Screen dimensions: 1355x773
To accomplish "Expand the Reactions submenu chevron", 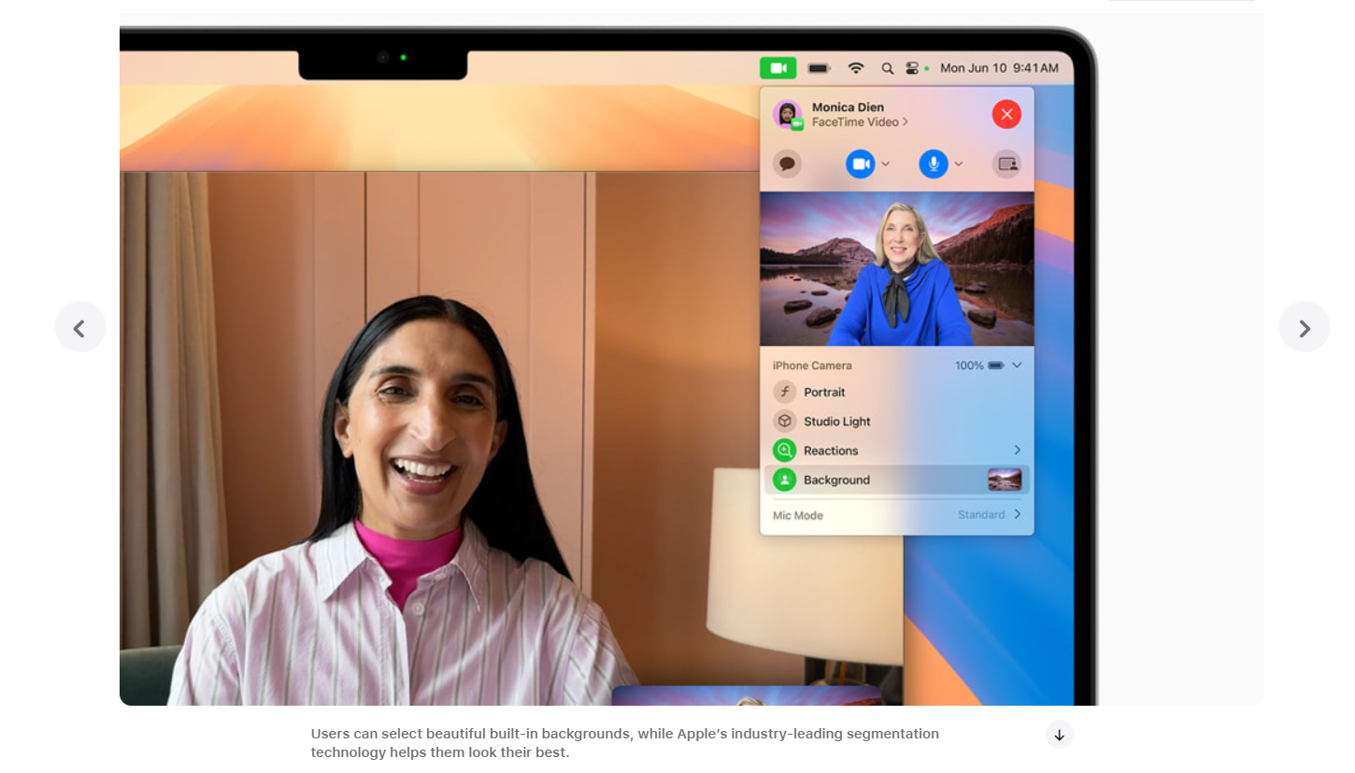I will tap(1018, 451).
